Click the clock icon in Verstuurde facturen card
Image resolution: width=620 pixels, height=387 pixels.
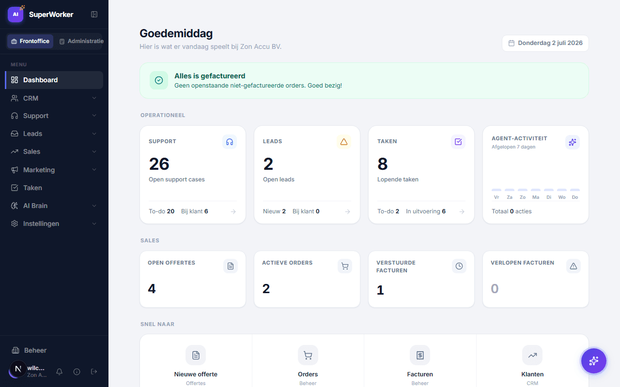(x=459, y=266)
